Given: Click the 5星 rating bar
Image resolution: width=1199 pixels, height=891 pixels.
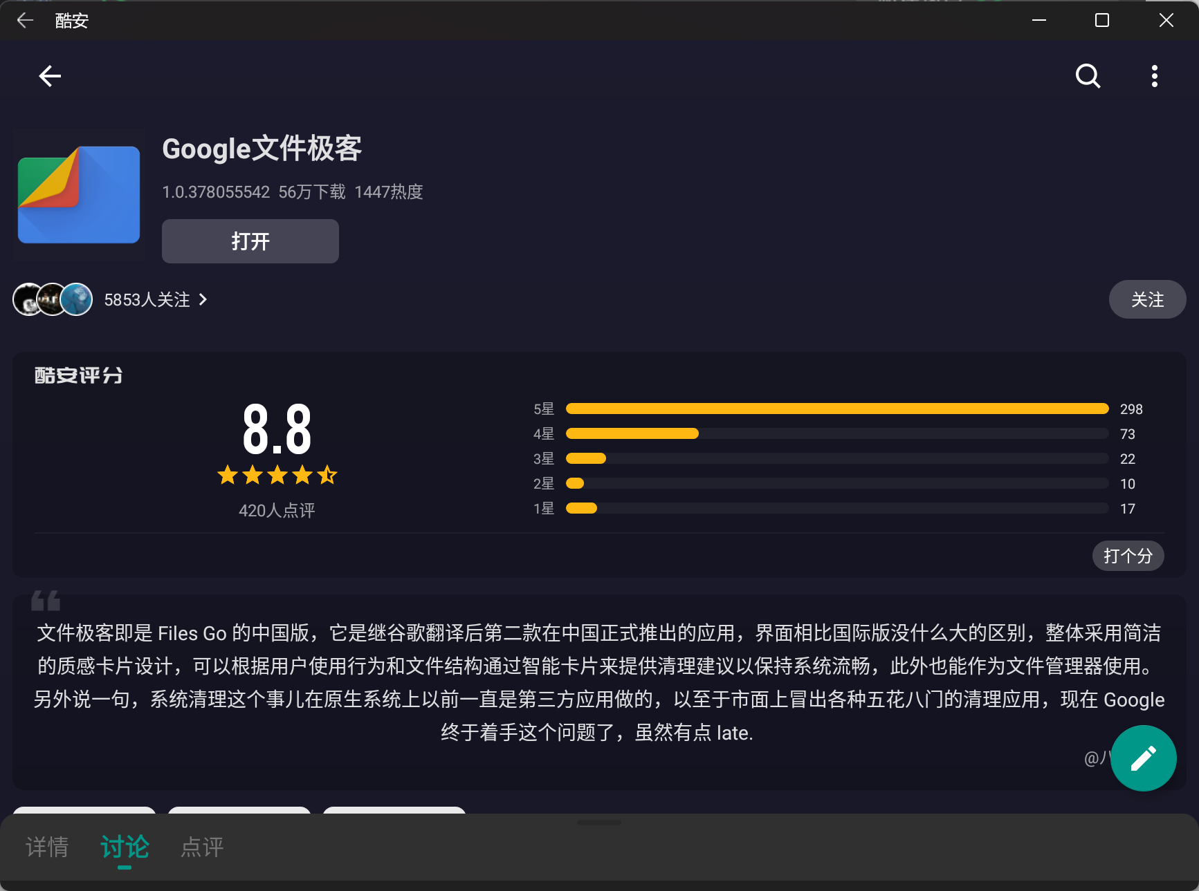Looking at the screenshot, I should click(836, 409).
